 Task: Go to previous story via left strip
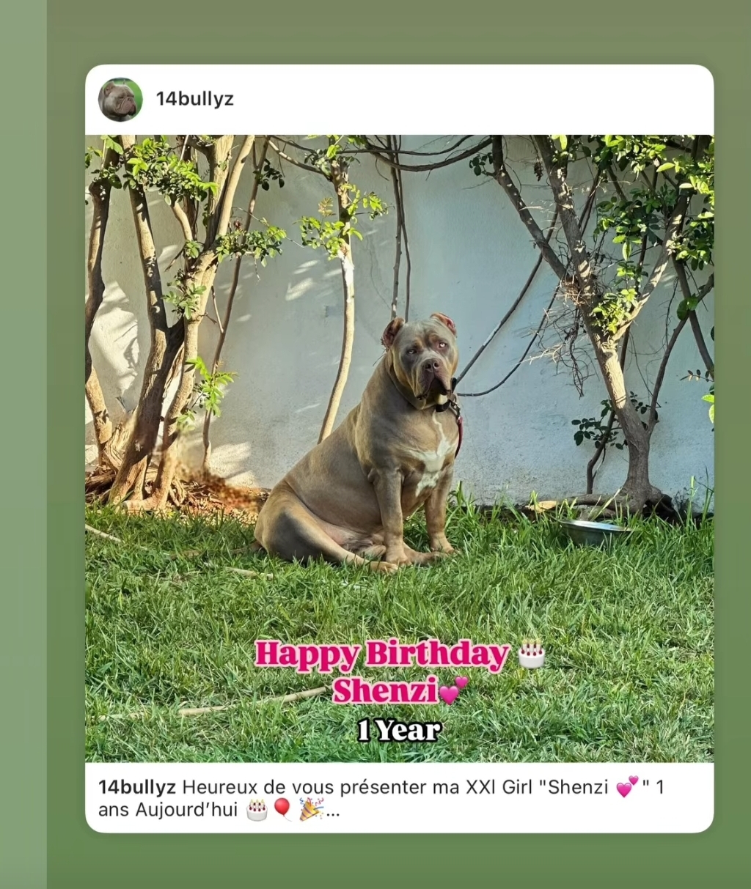23,444
